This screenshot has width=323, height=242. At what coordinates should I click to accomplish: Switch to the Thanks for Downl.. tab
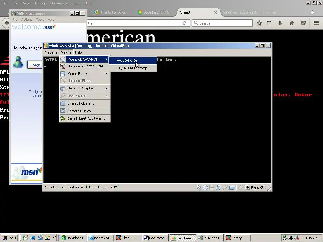click(111, 12)
